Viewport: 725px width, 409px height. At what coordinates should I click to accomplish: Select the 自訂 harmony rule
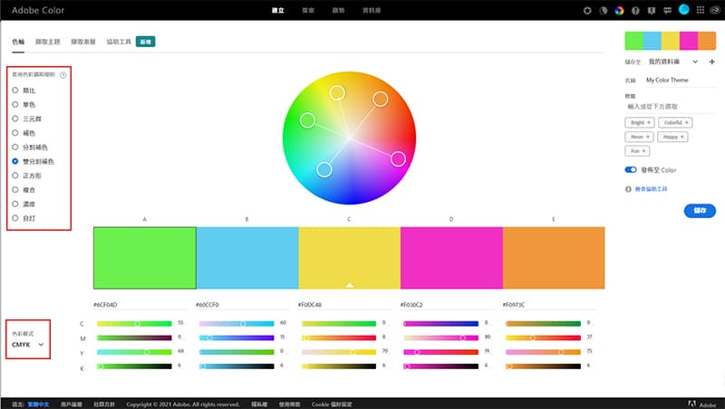(24, 218)
